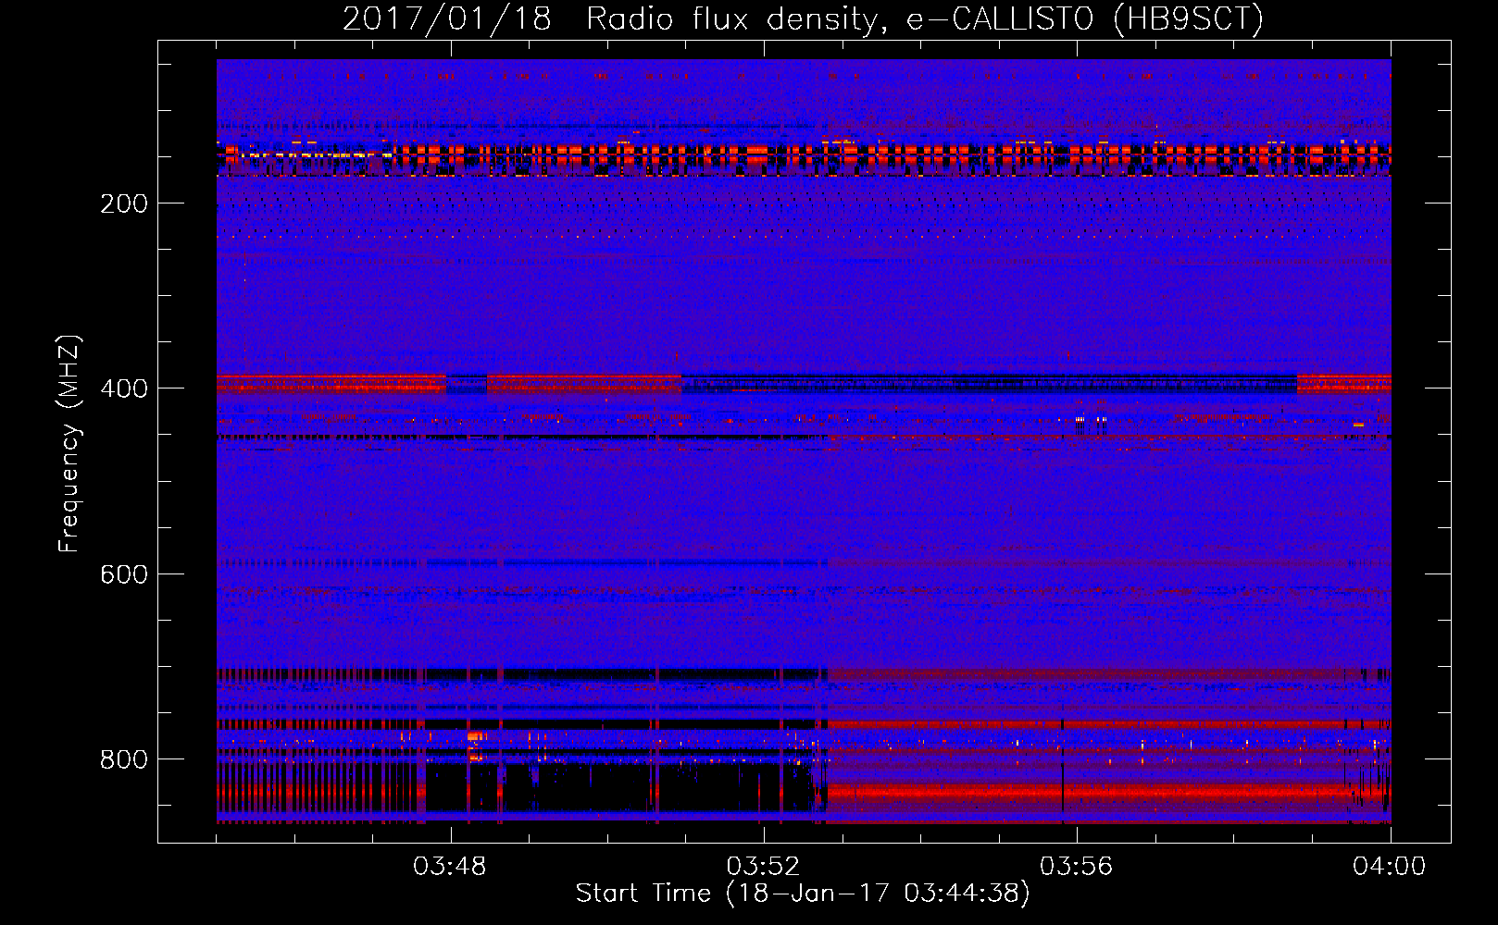Screen dimensions: 1498x925
Task: Click the 600 frequency tick label
Action: (124, 574)
